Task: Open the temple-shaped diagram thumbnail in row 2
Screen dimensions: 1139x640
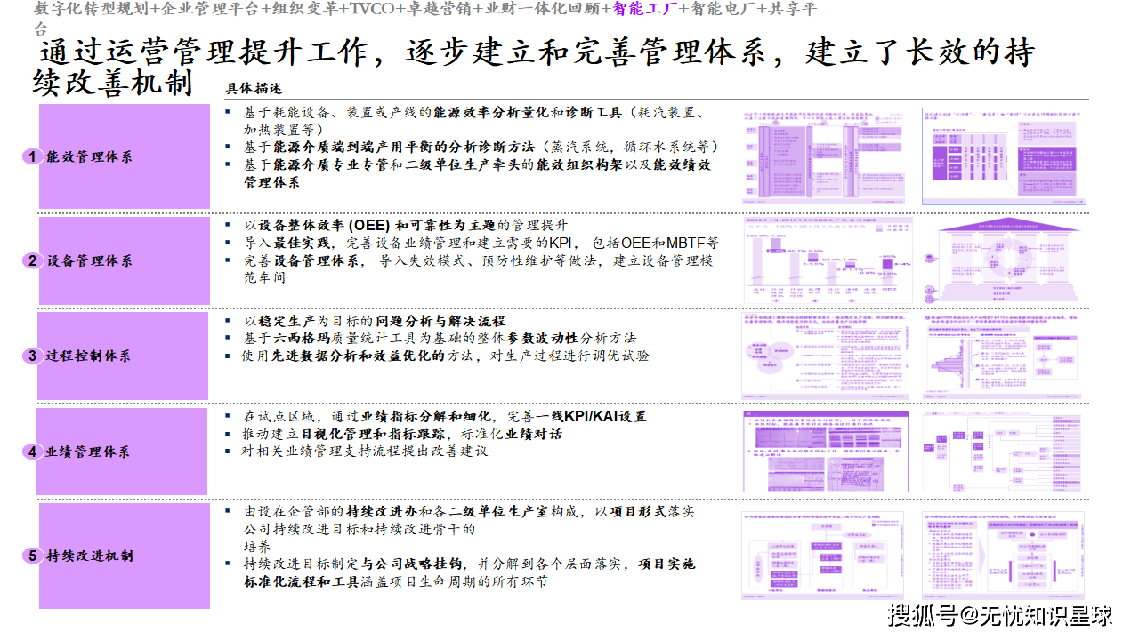Action: click(x=1004, y=260)
